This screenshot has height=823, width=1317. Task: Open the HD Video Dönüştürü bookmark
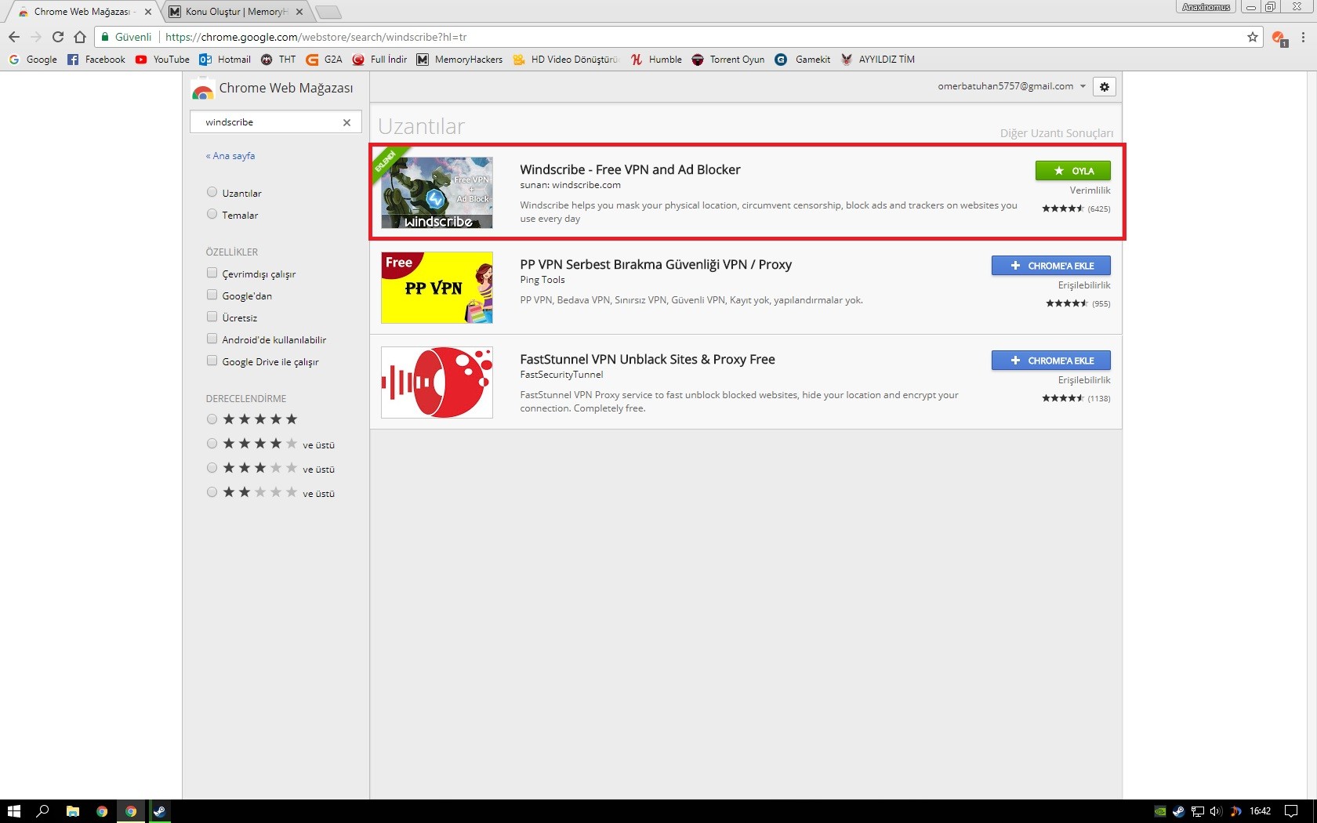(x=566, y=60)
